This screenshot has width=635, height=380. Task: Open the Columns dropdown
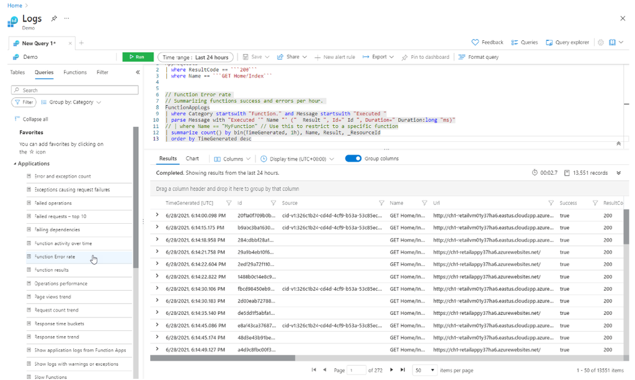233,159
